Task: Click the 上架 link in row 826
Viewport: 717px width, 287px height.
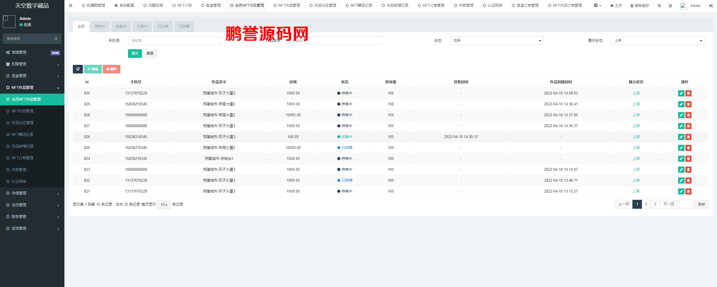Action: pyautogui.click(x=636, y=137)
